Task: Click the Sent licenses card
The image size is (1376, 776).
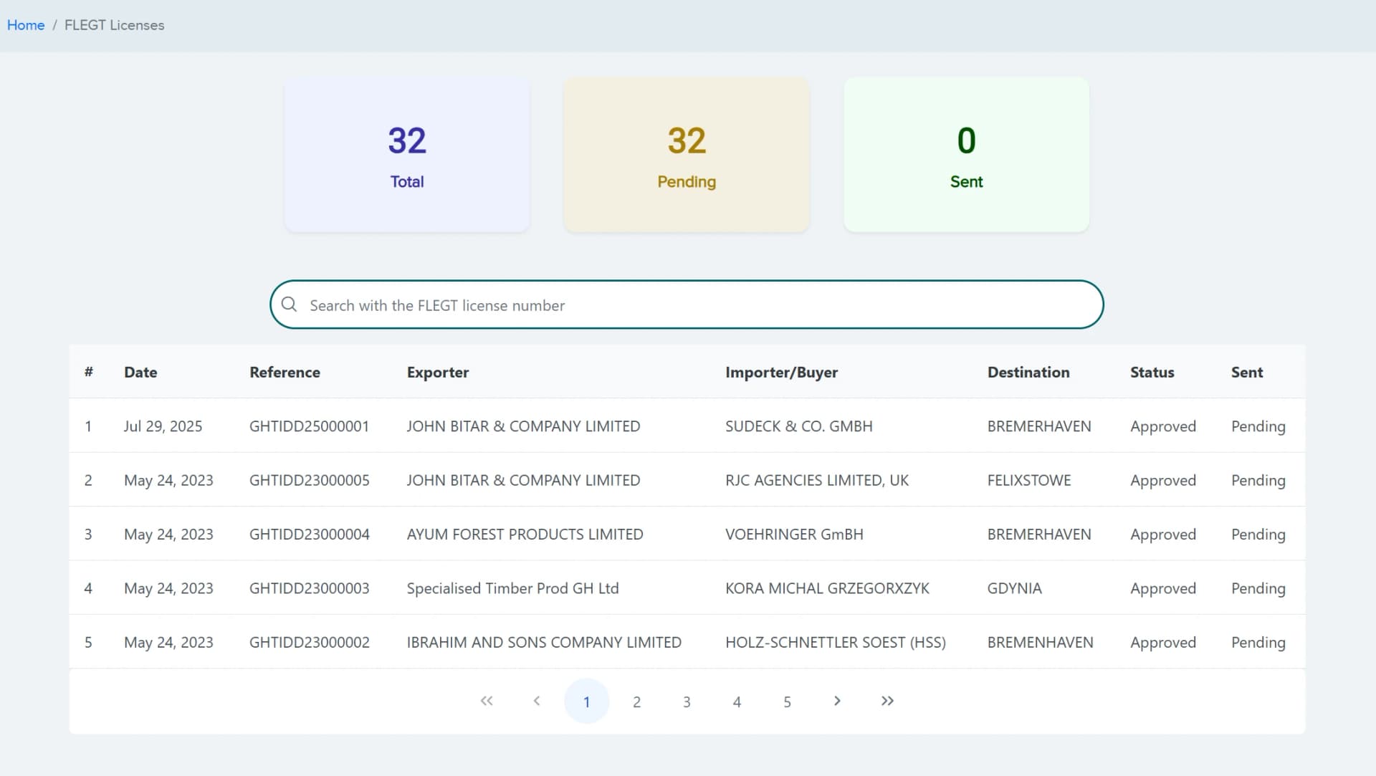Action: click(x=966, y=155)
